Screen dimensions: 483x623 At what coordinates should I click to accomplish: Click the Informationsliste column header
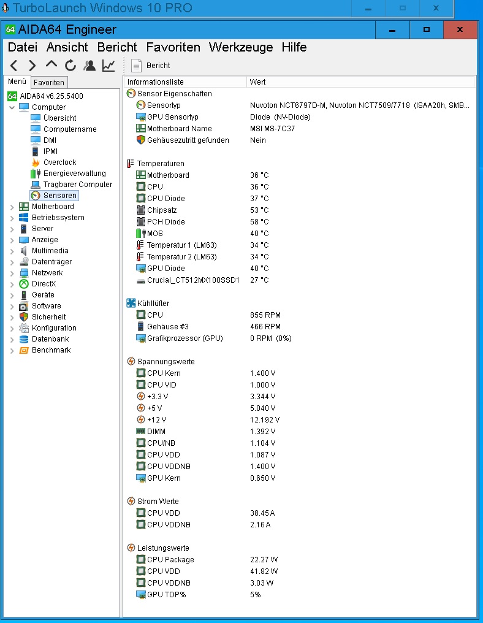[184, 82]
